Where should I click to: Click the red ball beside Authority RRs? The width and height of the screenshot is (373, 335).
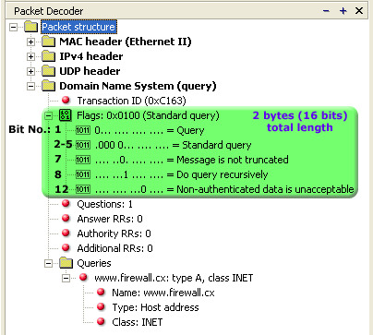click(66, 233)
